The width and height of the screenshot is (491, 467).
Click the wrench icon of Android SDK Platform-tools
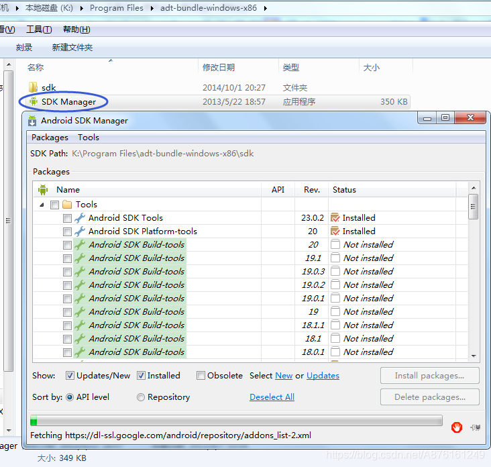pos(80,231)
